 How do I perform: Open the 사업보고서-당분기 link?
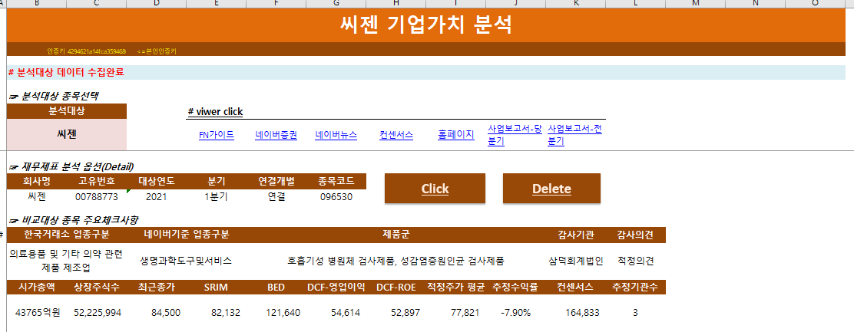(x=515, y=135)
